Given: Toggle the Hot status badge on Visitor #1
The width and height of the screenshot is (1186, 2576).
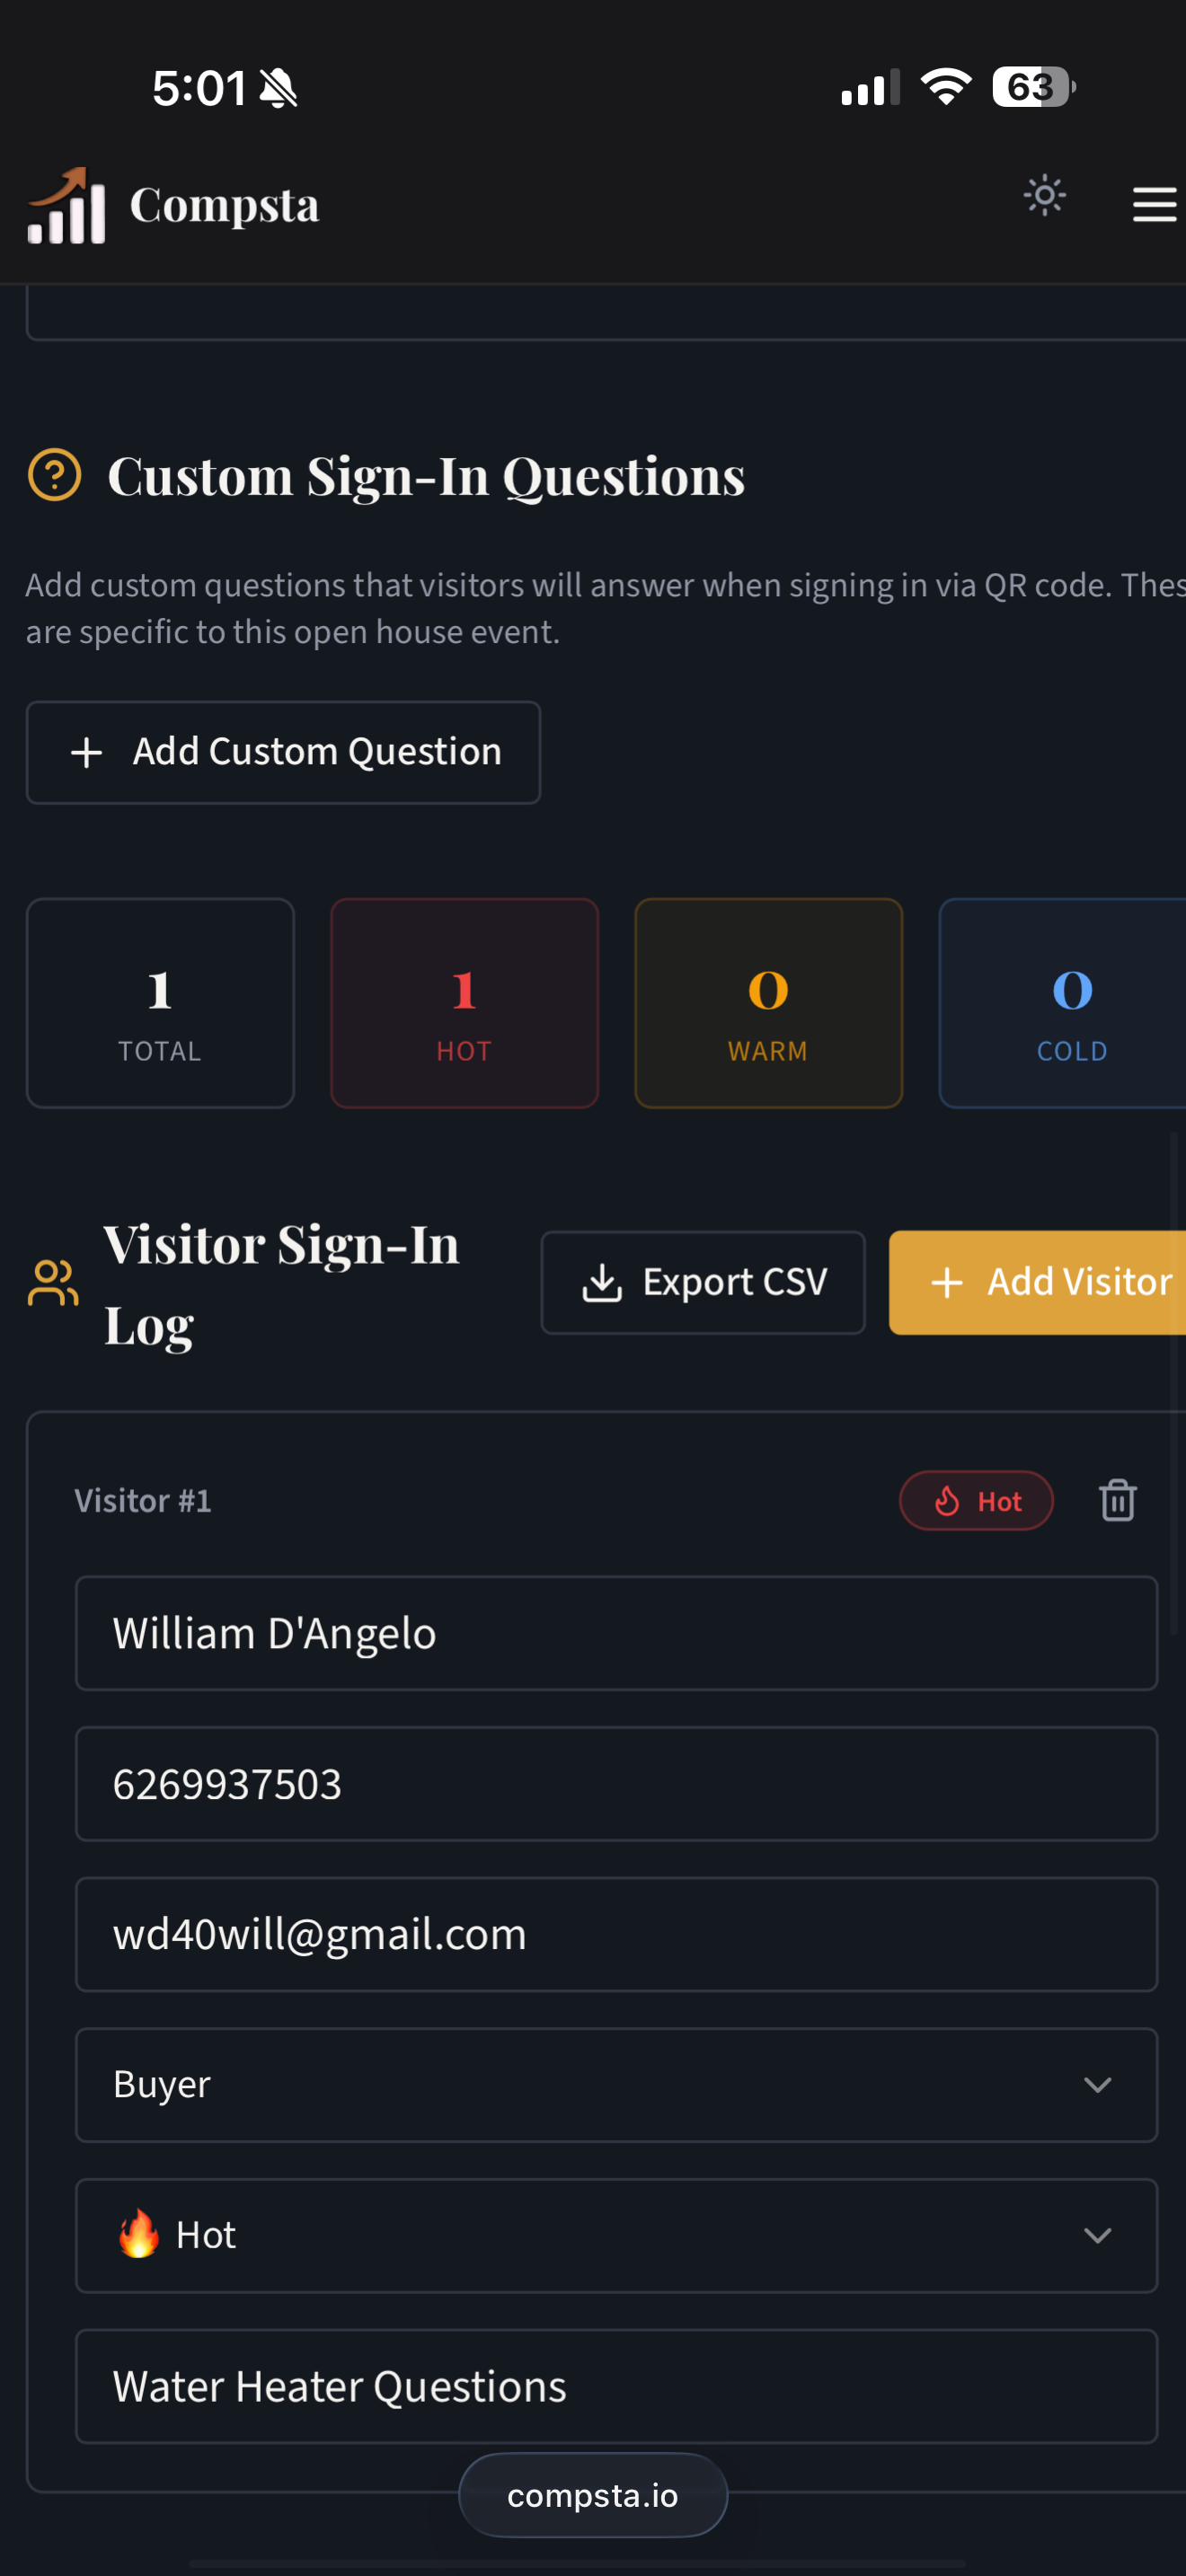Looking at the screenshot, I should point(976,1500).
